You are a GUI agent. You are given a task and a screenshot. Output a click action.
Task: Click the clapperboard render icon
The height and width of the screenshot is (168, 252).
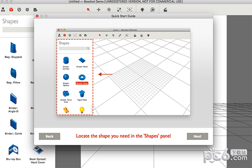pos(165,10)
